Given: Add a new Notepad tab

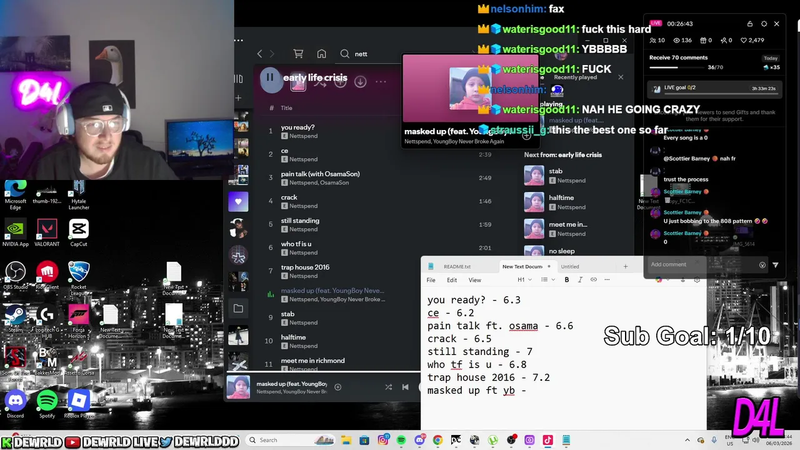Looking at the screenshot, I should pyautogui.click(x=625, y=266).
